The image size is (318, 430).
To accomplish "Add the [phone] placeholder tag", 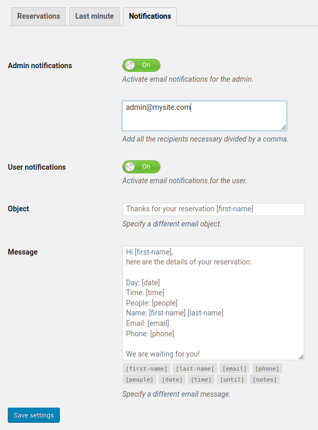I will (x=267, y=369).
